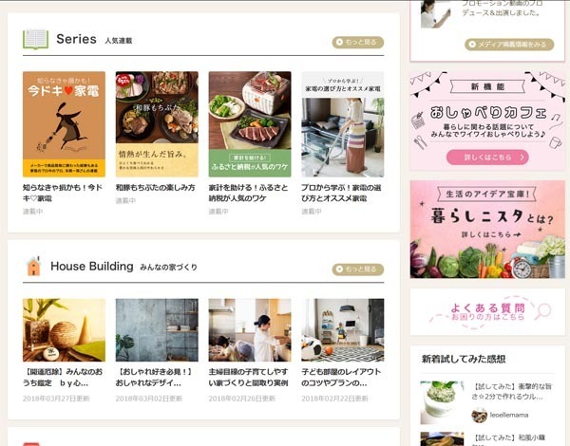Open kitchen family 子育てしやすい家づくり thumbnail
Screen dimensions: 570x446
[250, 330]
